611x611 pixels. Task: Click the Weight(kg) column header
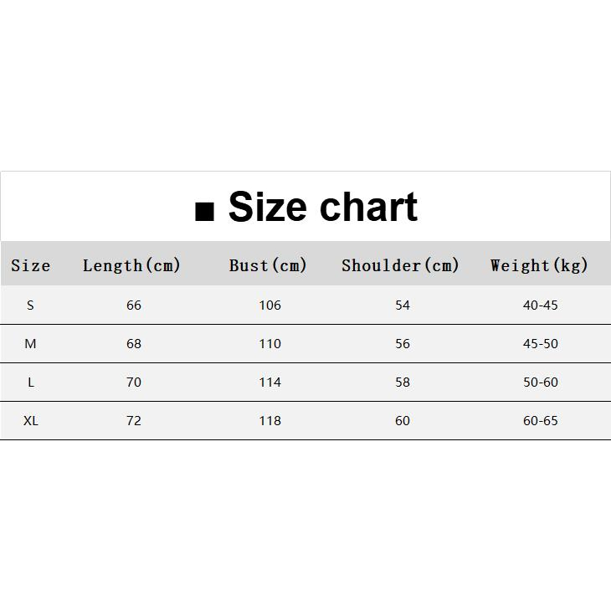coord(540,266)
